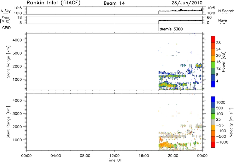Click the "−100" Velocity colorbar tick label
This screenshot has width=234, height=162.
(x=221, y=131)
